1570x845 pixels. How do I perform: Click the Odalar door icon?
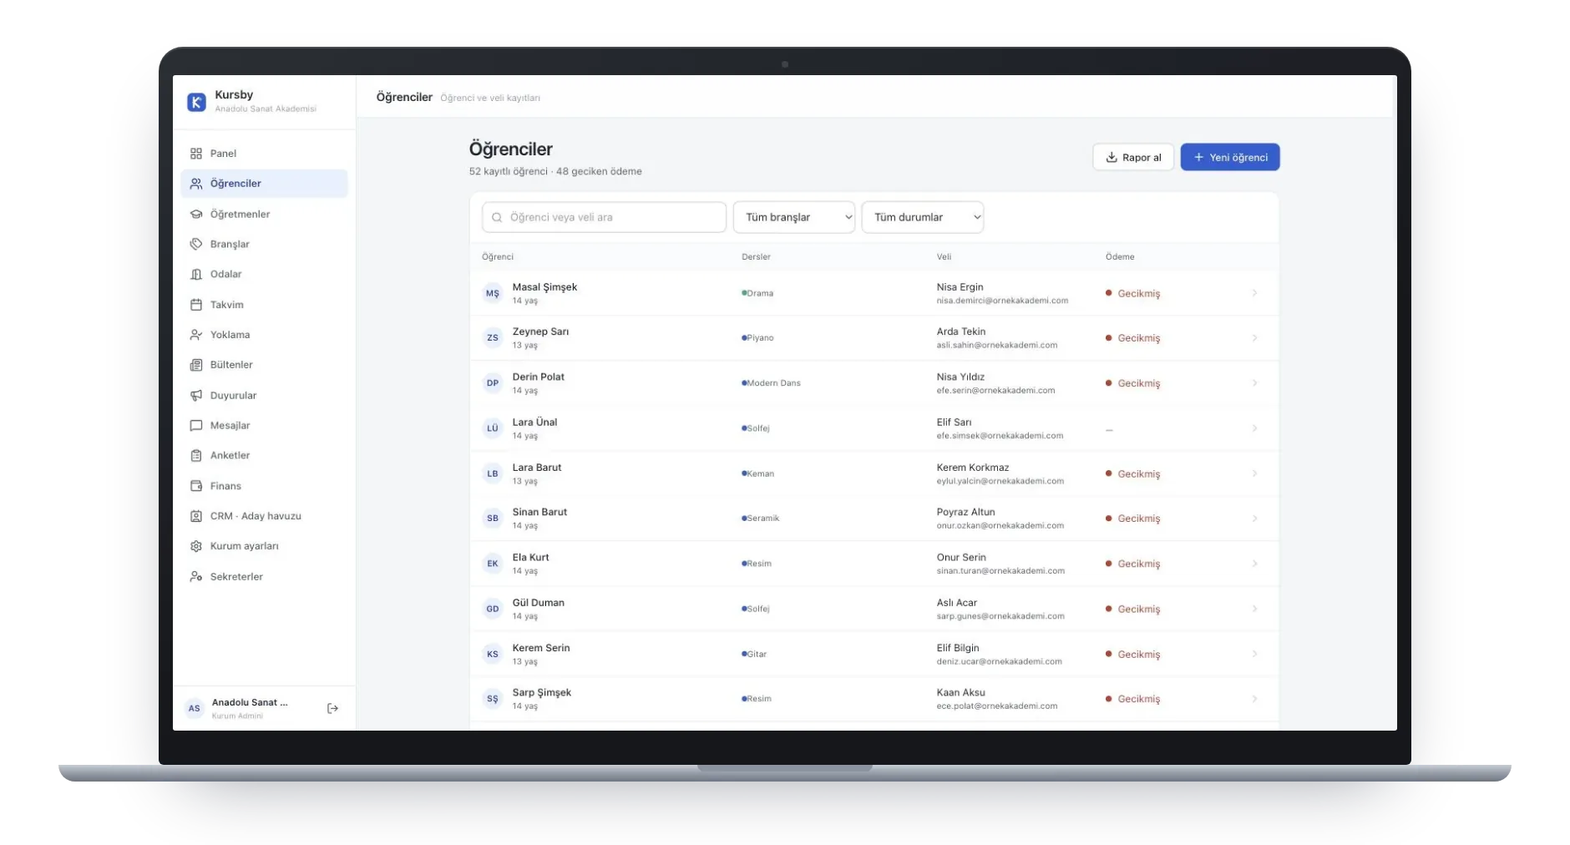(x=196, y=275)
